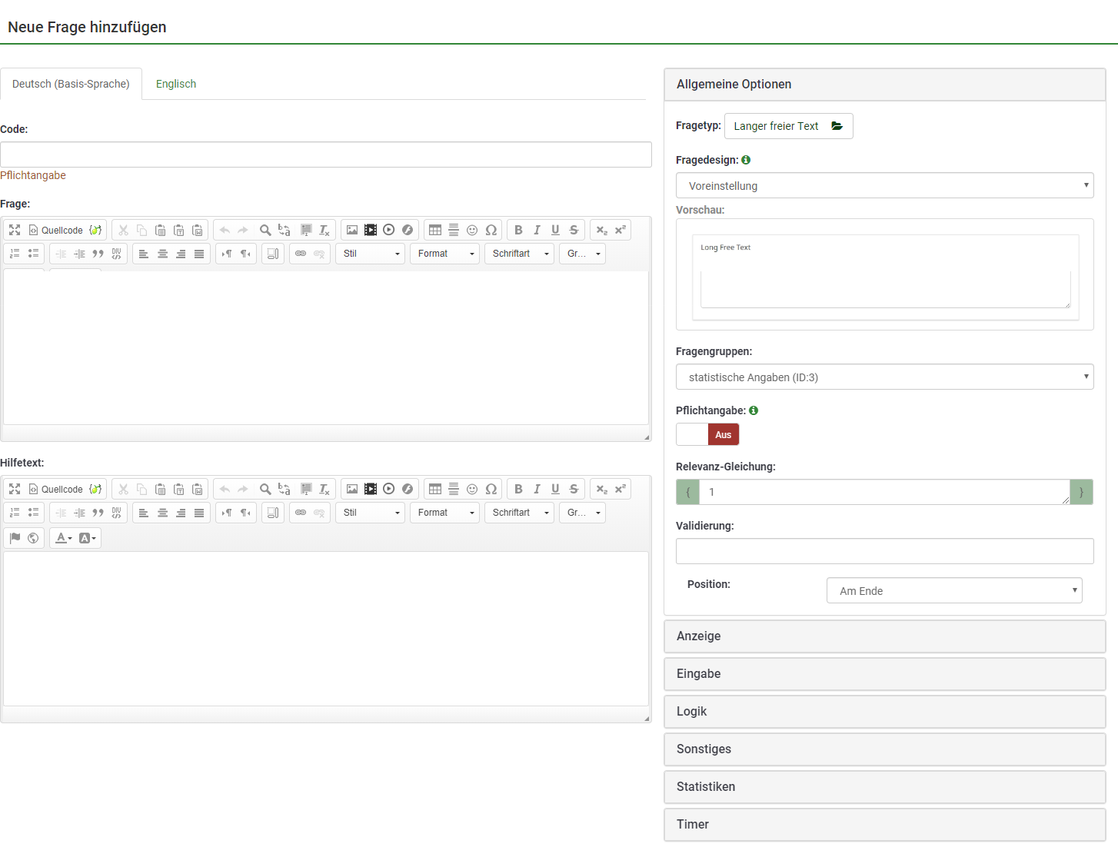Insert image in Frage editor

coord(352,230)
